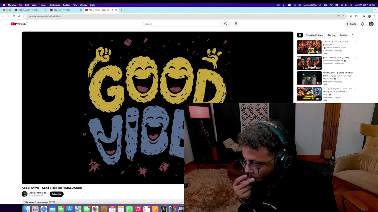Click the Create button

pos(351,24)
